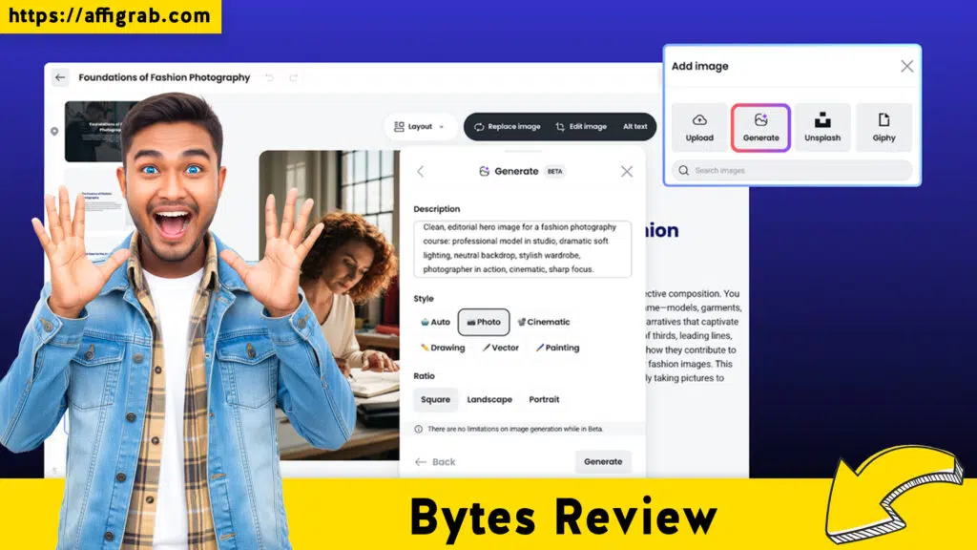Select the Drawing style

point(443,348)
